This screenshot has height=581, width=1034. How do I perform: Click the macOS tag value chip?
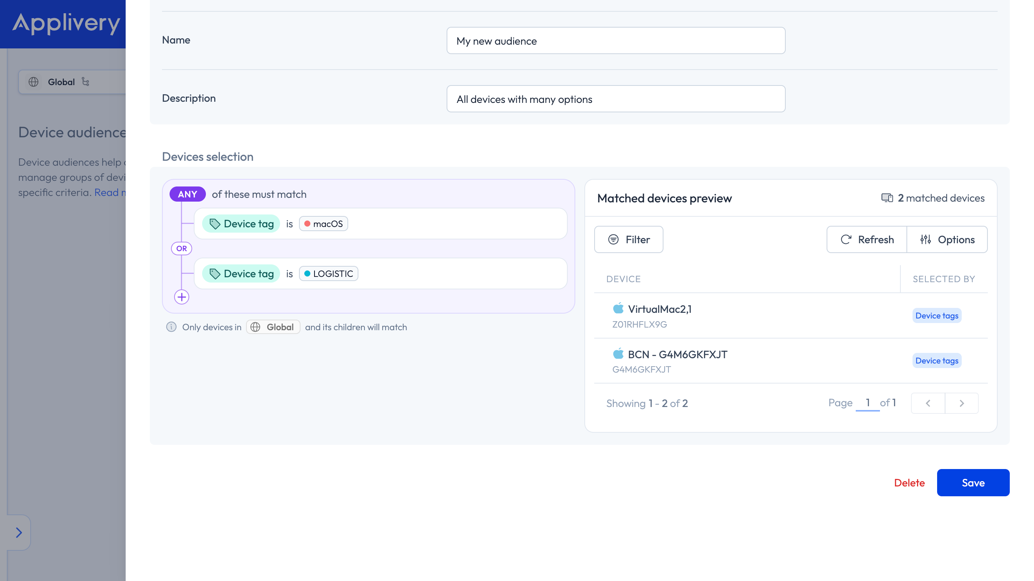(x=324, y=224)
